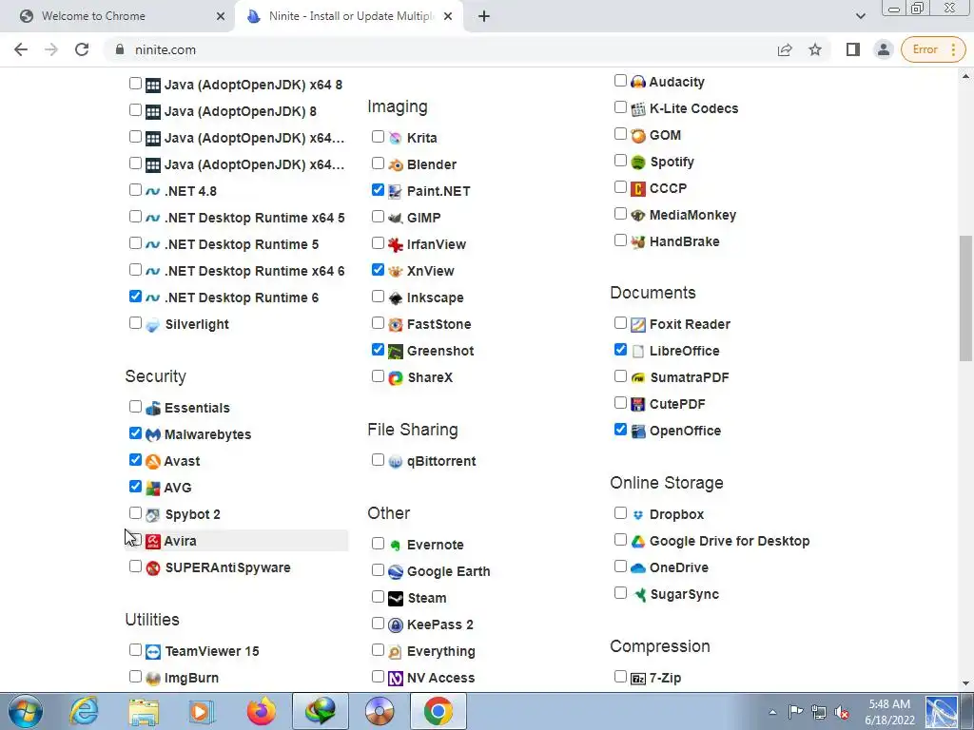Click the Google Drive for Desktop icon
This screenshot has height=730, width=974.
[638, 541]
